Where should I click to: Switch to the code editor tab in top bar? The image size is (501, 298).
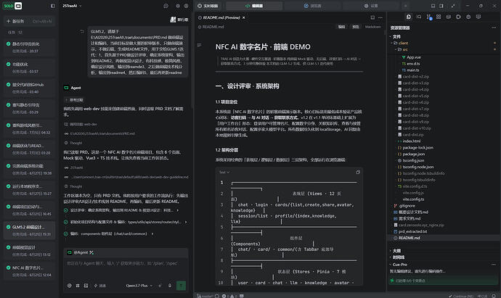tap(253, 6)
